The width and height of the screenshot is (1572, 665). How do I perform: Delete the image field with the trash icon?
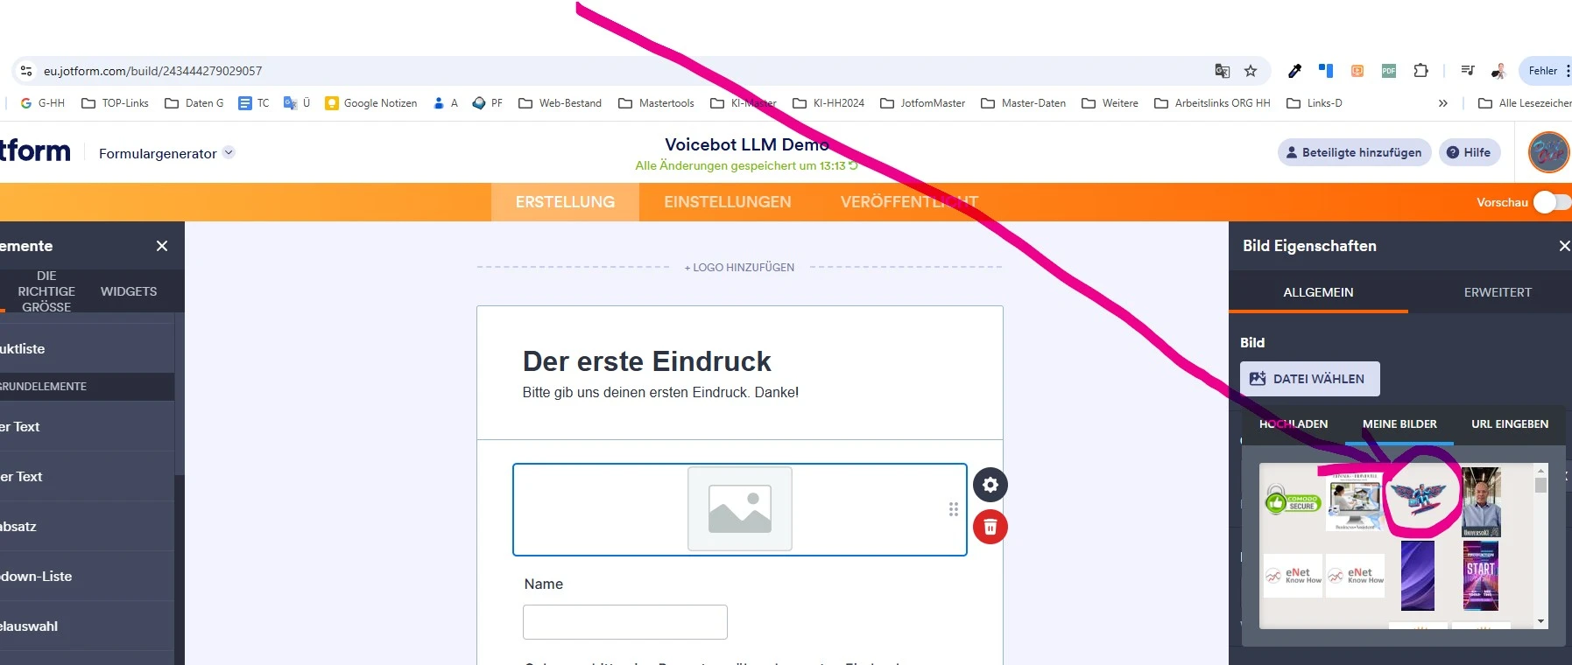coord(990,527)
